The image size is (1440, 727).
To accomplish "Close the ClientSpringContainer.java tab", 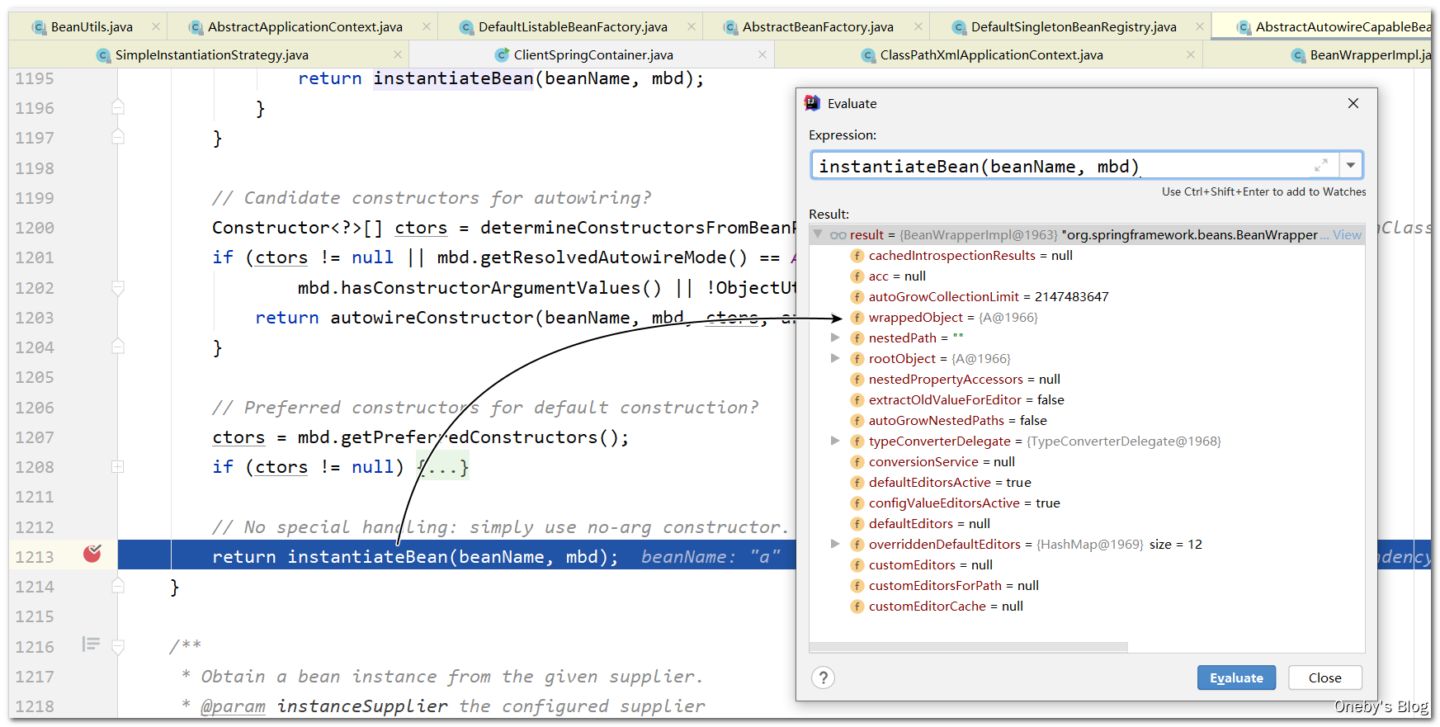I will [762, 55].
